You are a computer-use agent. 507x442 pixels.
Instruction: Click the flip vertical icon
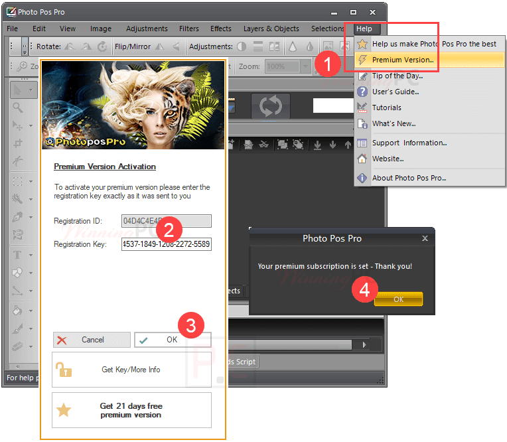(176, 46)
